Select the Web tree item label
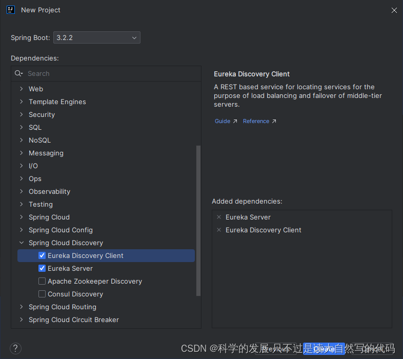Image resolution: width=403 pixels, height=359 pixels. [36, 89]
